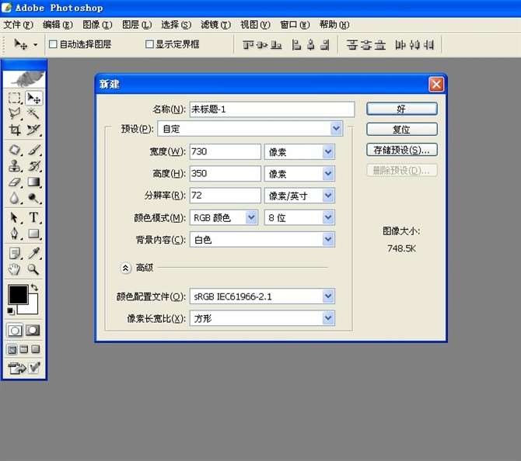The image size is (521, 461).
Task: Open the 图像 menu
Action: coord(97,25)
